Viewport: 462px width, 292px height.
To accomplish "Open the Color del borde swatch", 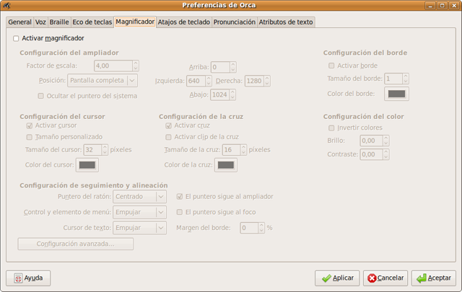I will [396, 94].
